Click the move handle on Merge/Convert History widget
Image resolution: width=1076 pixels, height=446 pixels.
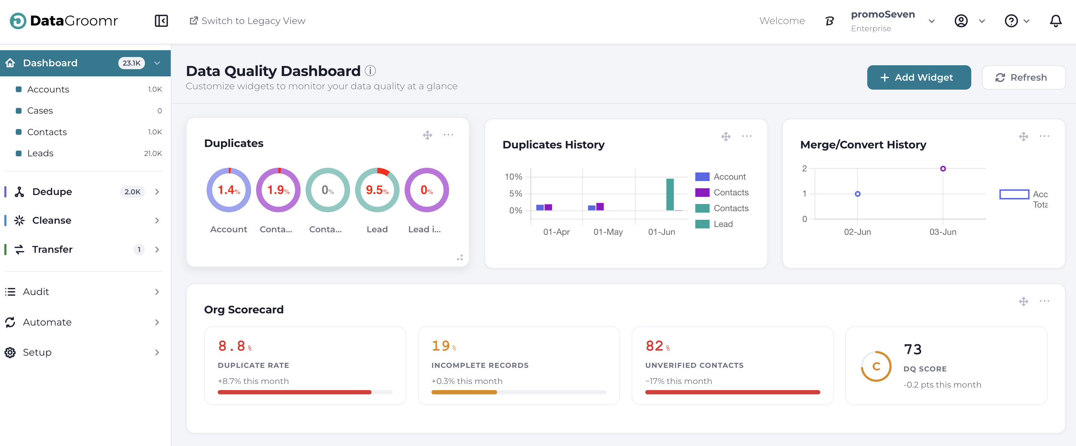(1023, 136)
